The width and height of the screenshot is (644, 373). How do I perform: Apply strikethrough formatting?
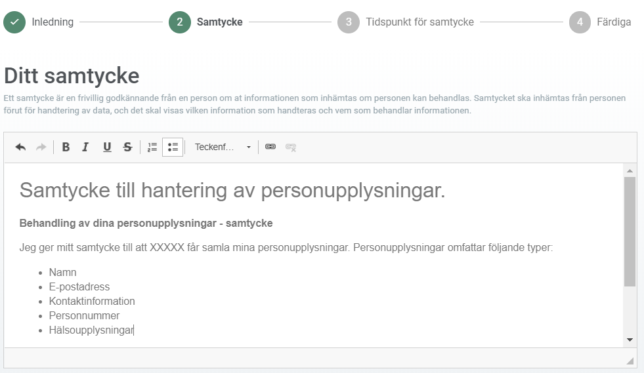tap(127, 147)
